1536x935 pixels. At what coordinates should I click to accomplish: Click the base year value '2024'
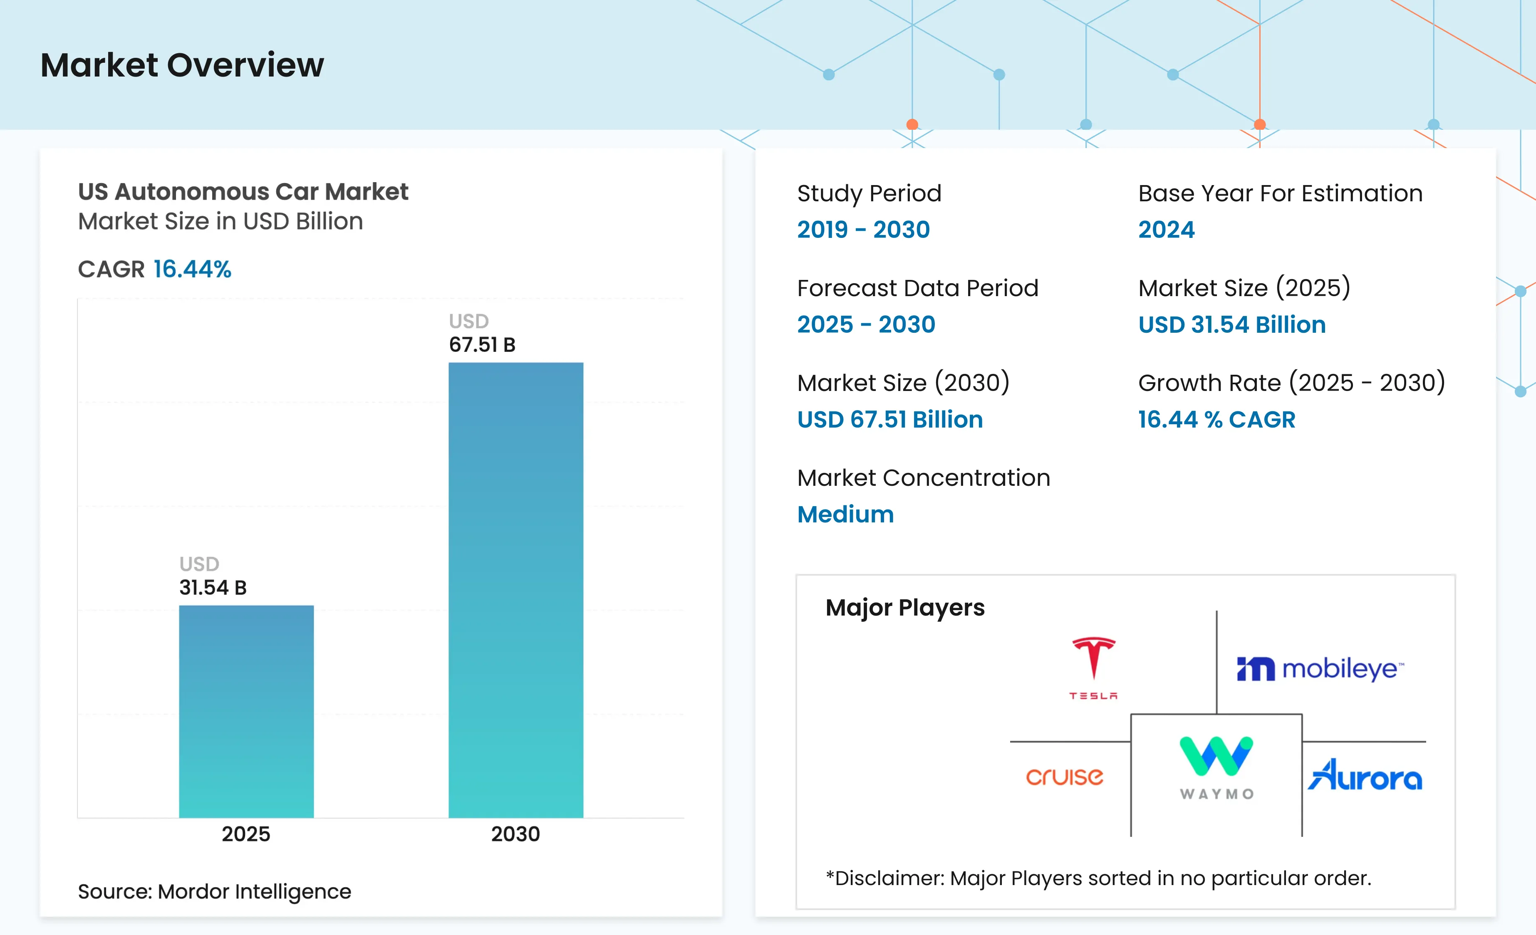pyautogui.click(x=1166, y=230)
